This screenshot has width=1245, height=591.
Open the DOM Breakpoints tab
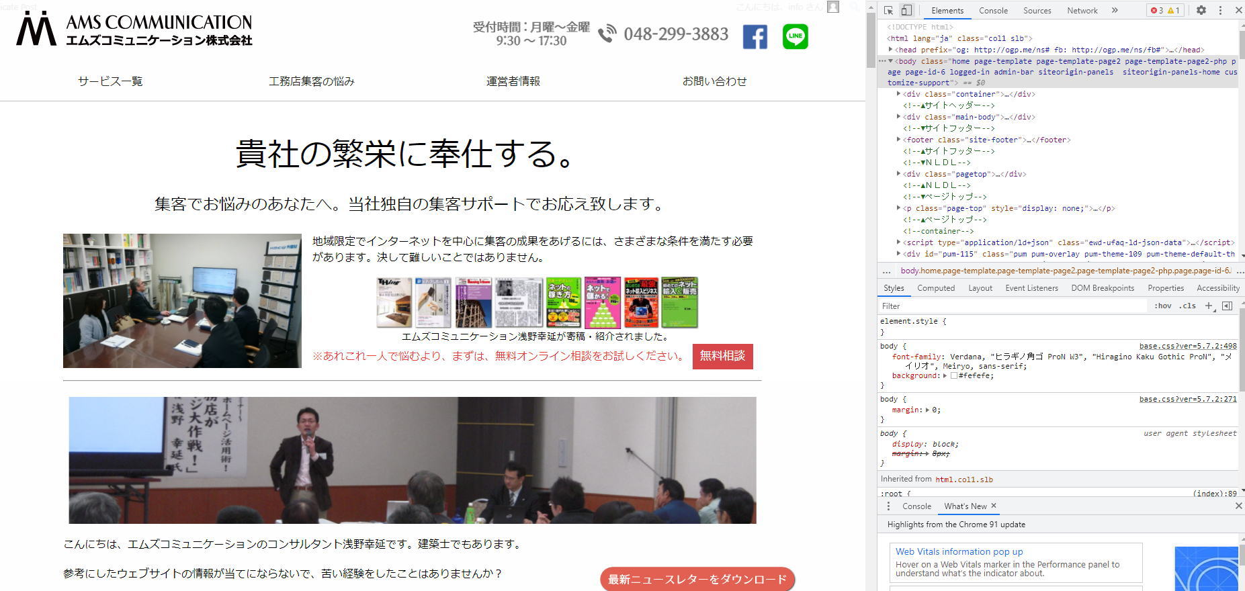click(x=1103, y=288)
